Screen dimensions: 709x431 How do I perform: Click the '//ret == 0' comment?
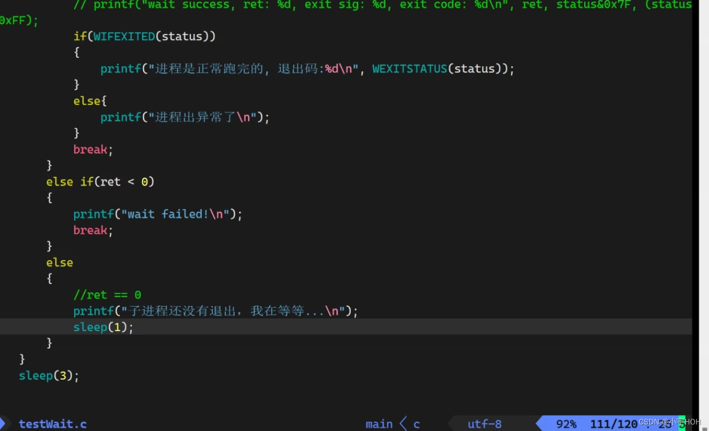point(107,295)
